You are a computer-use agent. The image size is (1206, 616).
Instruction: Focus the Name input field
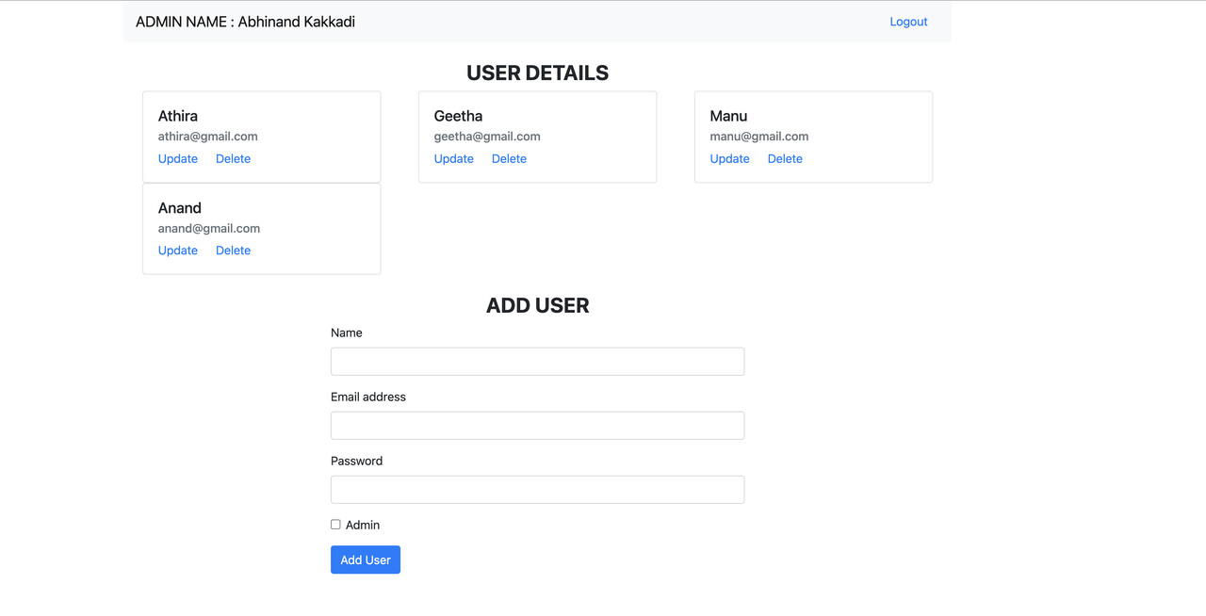tap(537, 362)
